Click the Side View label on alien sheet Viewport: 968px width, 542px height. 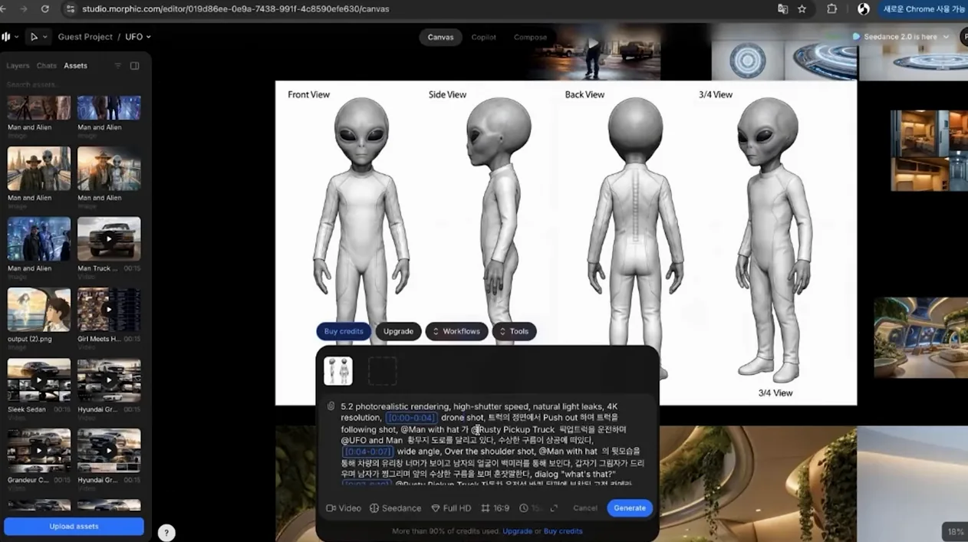coord(447,95)
